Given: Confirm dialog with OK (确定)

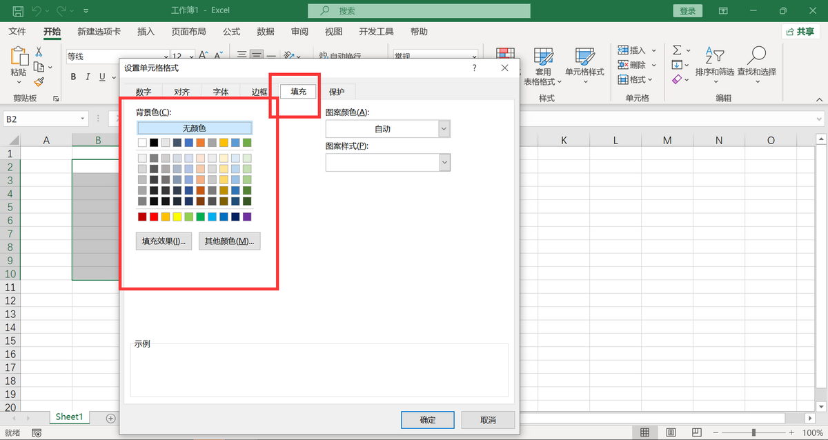Looking at the screenshot, I should pos(428,419).
